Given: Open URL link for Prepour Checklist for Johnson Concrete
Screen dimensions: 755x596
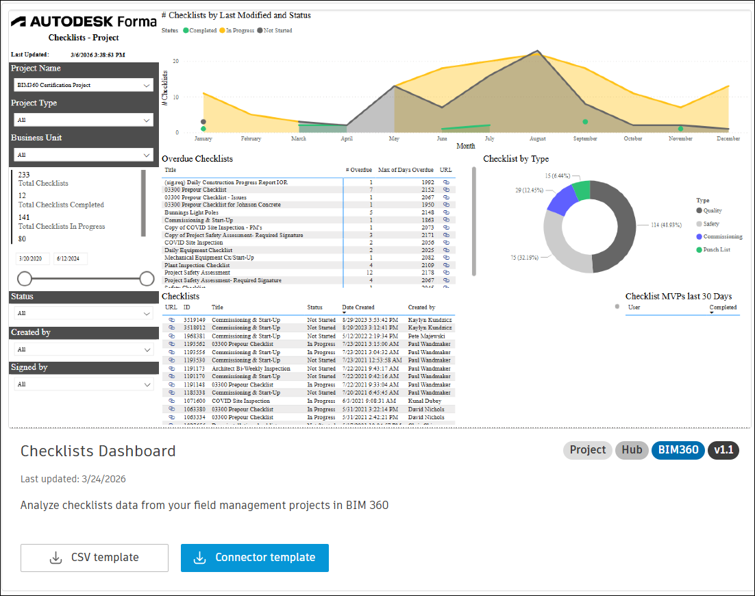Looking at the screenshot, I should click(x=446, y=205).
